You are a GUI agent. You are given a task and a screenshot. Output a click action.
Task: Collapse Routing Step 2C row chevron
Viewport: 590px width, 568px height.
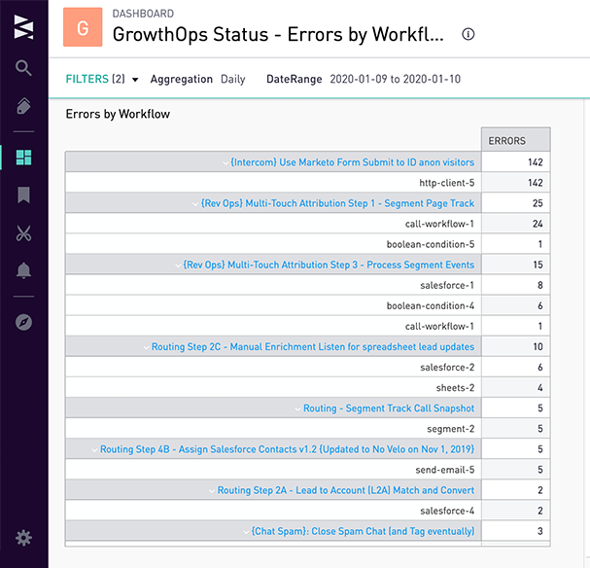click(147, 347)
